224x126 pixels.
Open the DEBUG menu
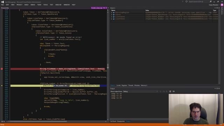(33, 5)
